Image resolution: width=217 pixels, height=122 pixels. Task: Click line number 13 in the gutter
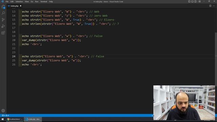pyautogui.click(x=14, y=12)
